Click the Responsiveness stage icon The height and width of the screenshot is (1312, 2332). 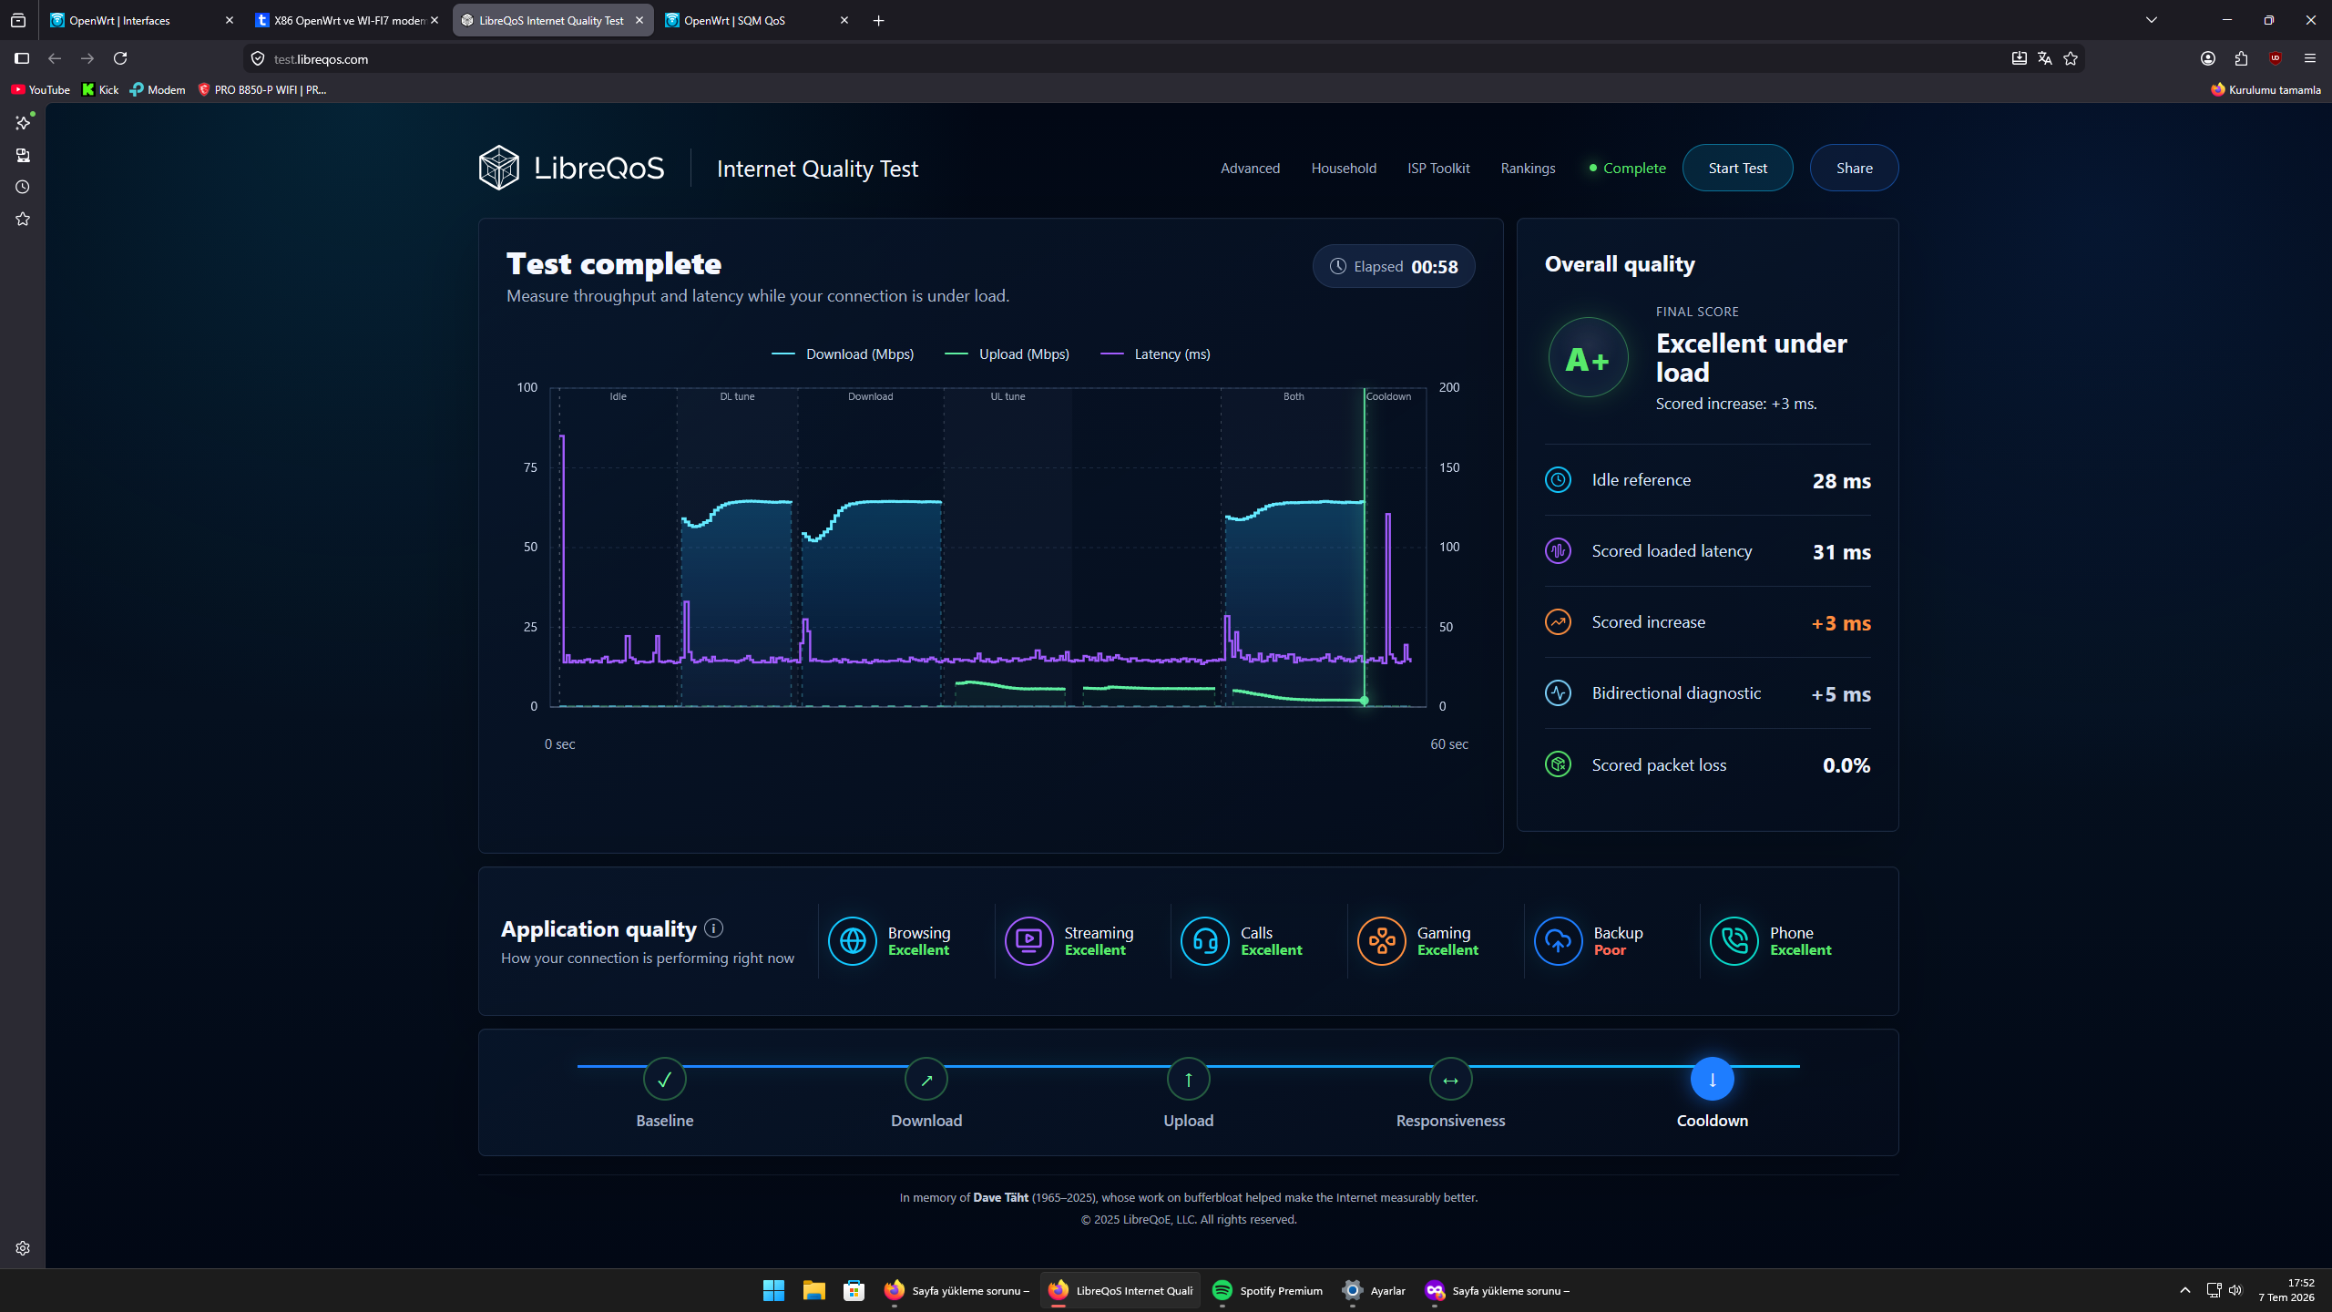1451,1080
